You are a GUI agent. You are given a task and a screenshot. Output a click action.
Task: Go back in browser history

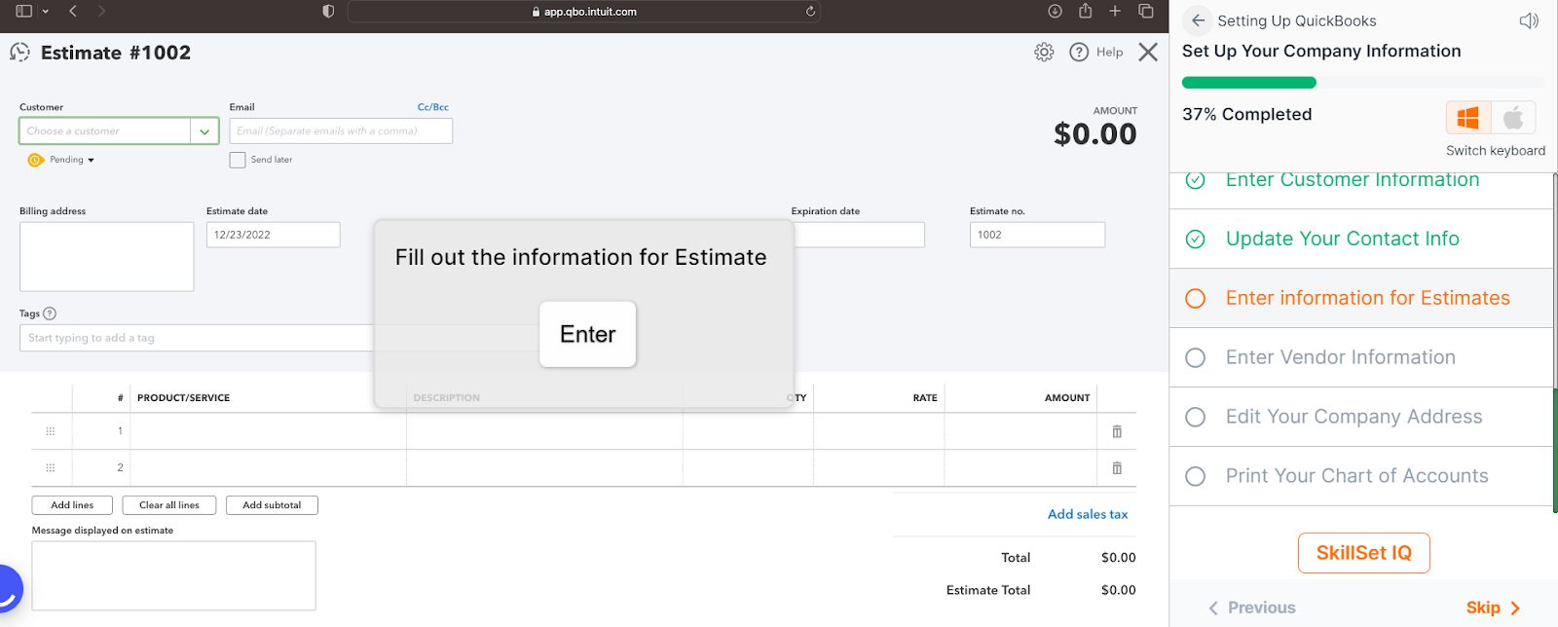73,11
